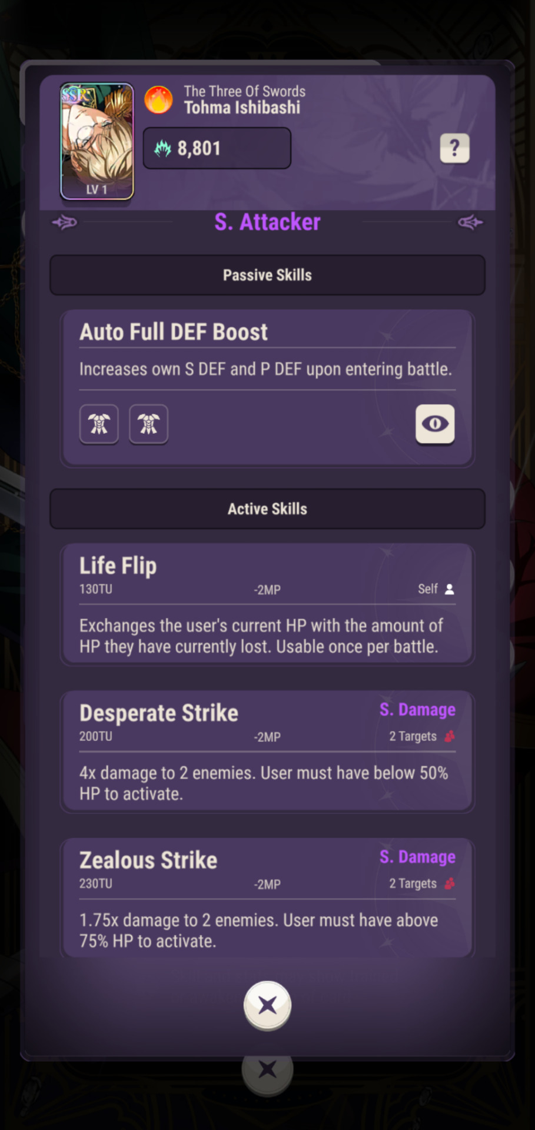Select the Tohma Ishibashi SSR card thumbnail
This screenshot has height=1130, width=535.
[x=97, y=141]
